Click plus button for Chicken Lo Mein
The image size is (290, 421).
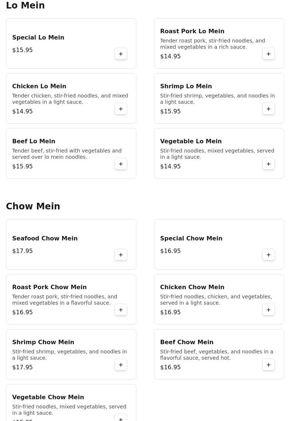[x=121, y=109]
